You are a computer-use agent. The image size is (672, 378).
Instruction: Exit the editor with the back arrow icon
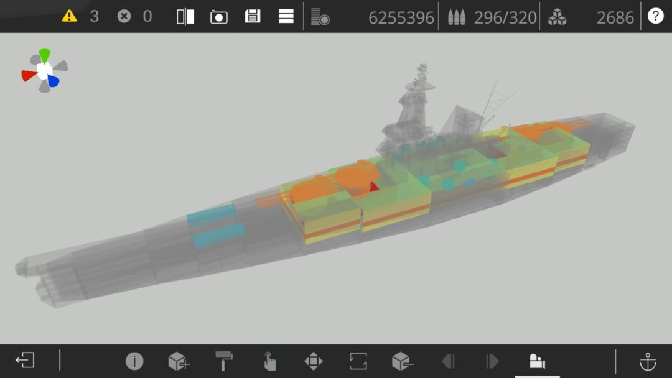click(x=25, y=360)
